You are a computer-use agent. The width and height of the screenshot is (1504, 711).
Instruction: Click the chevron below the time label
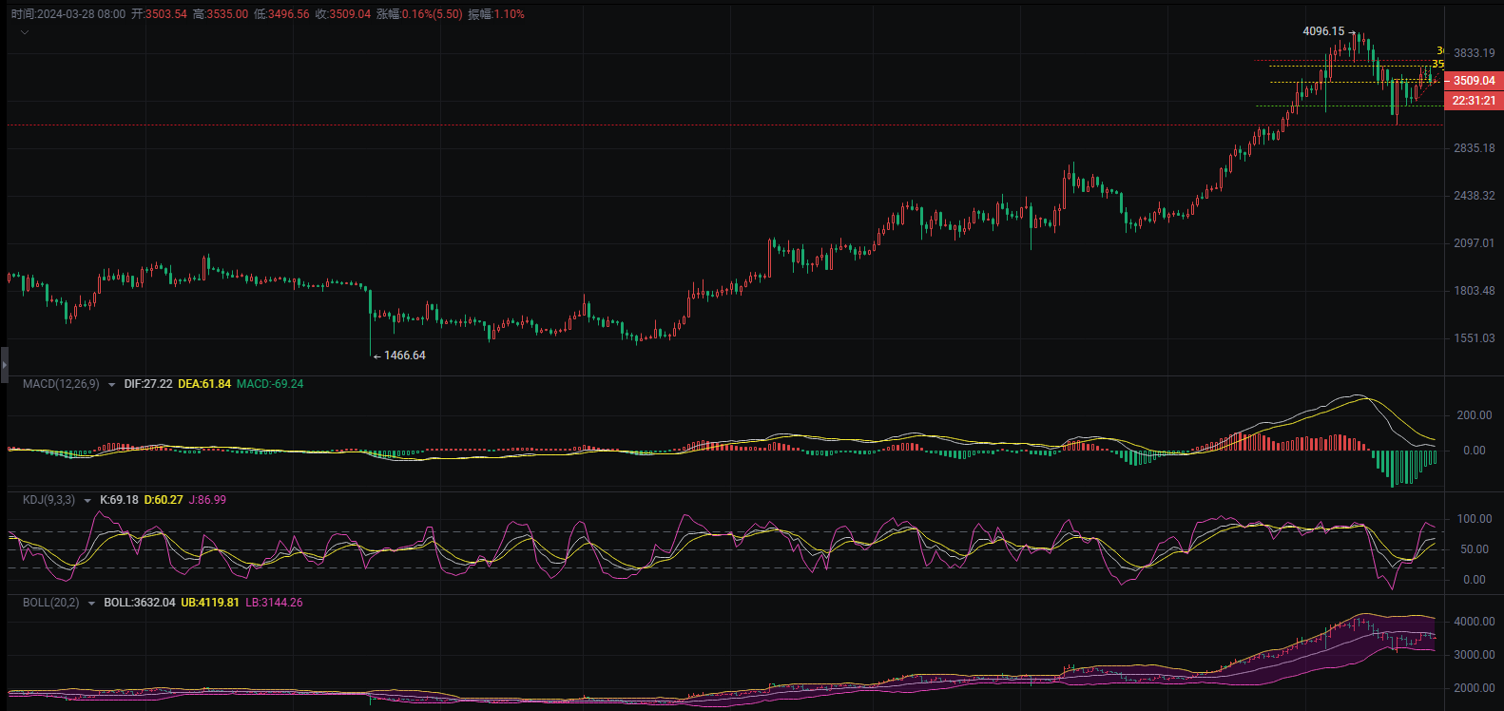[x=25, y=32]
